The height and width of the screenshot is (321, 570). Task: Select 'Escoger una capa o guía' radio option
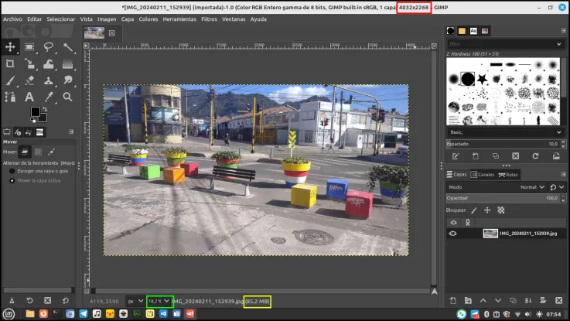[12, 171]
